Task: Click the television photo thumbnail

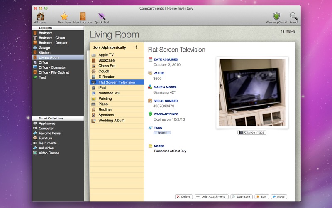Action: [252, 92]
